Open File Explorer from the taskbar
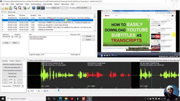The image size is (180, 101). [66, 98]
